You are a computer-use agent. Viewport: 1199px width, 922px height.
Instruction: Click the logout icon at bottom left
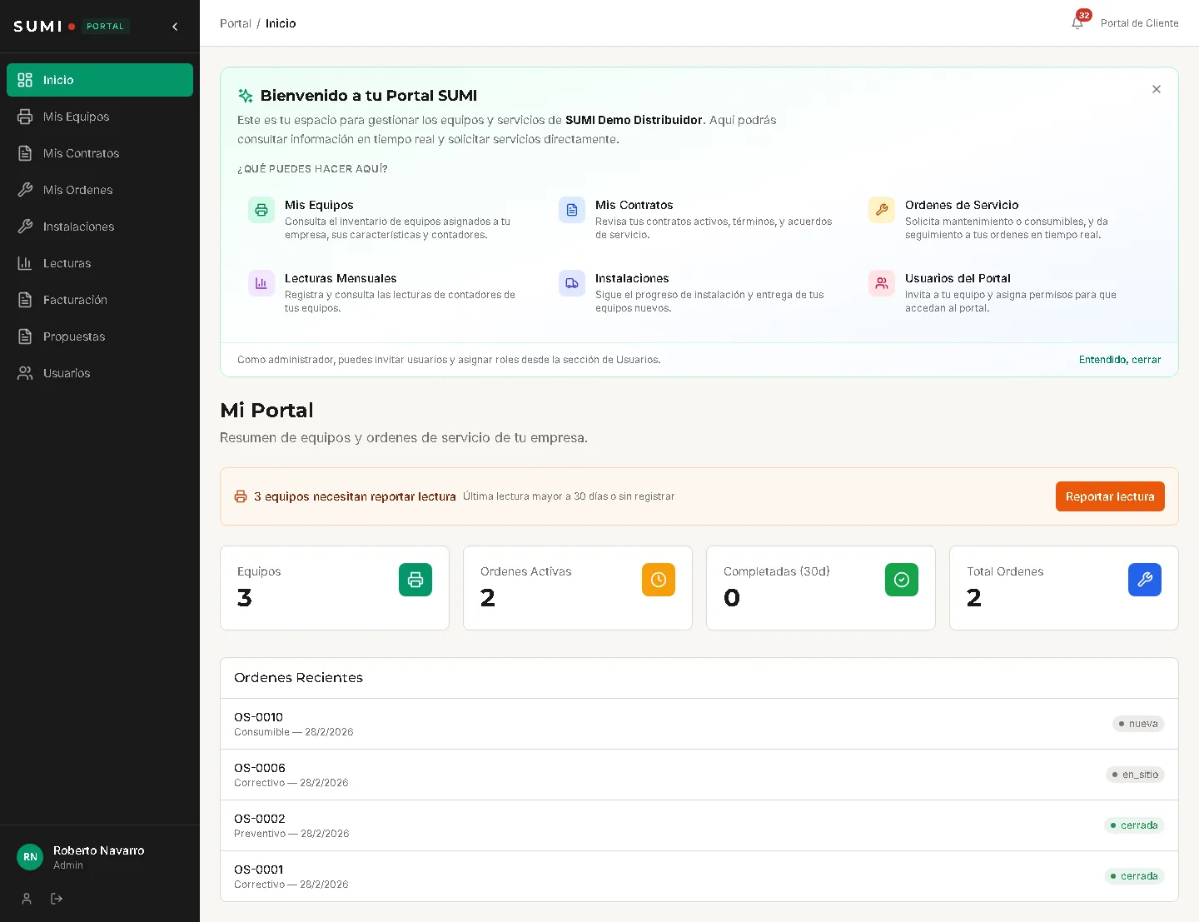[x=57, y=899]
